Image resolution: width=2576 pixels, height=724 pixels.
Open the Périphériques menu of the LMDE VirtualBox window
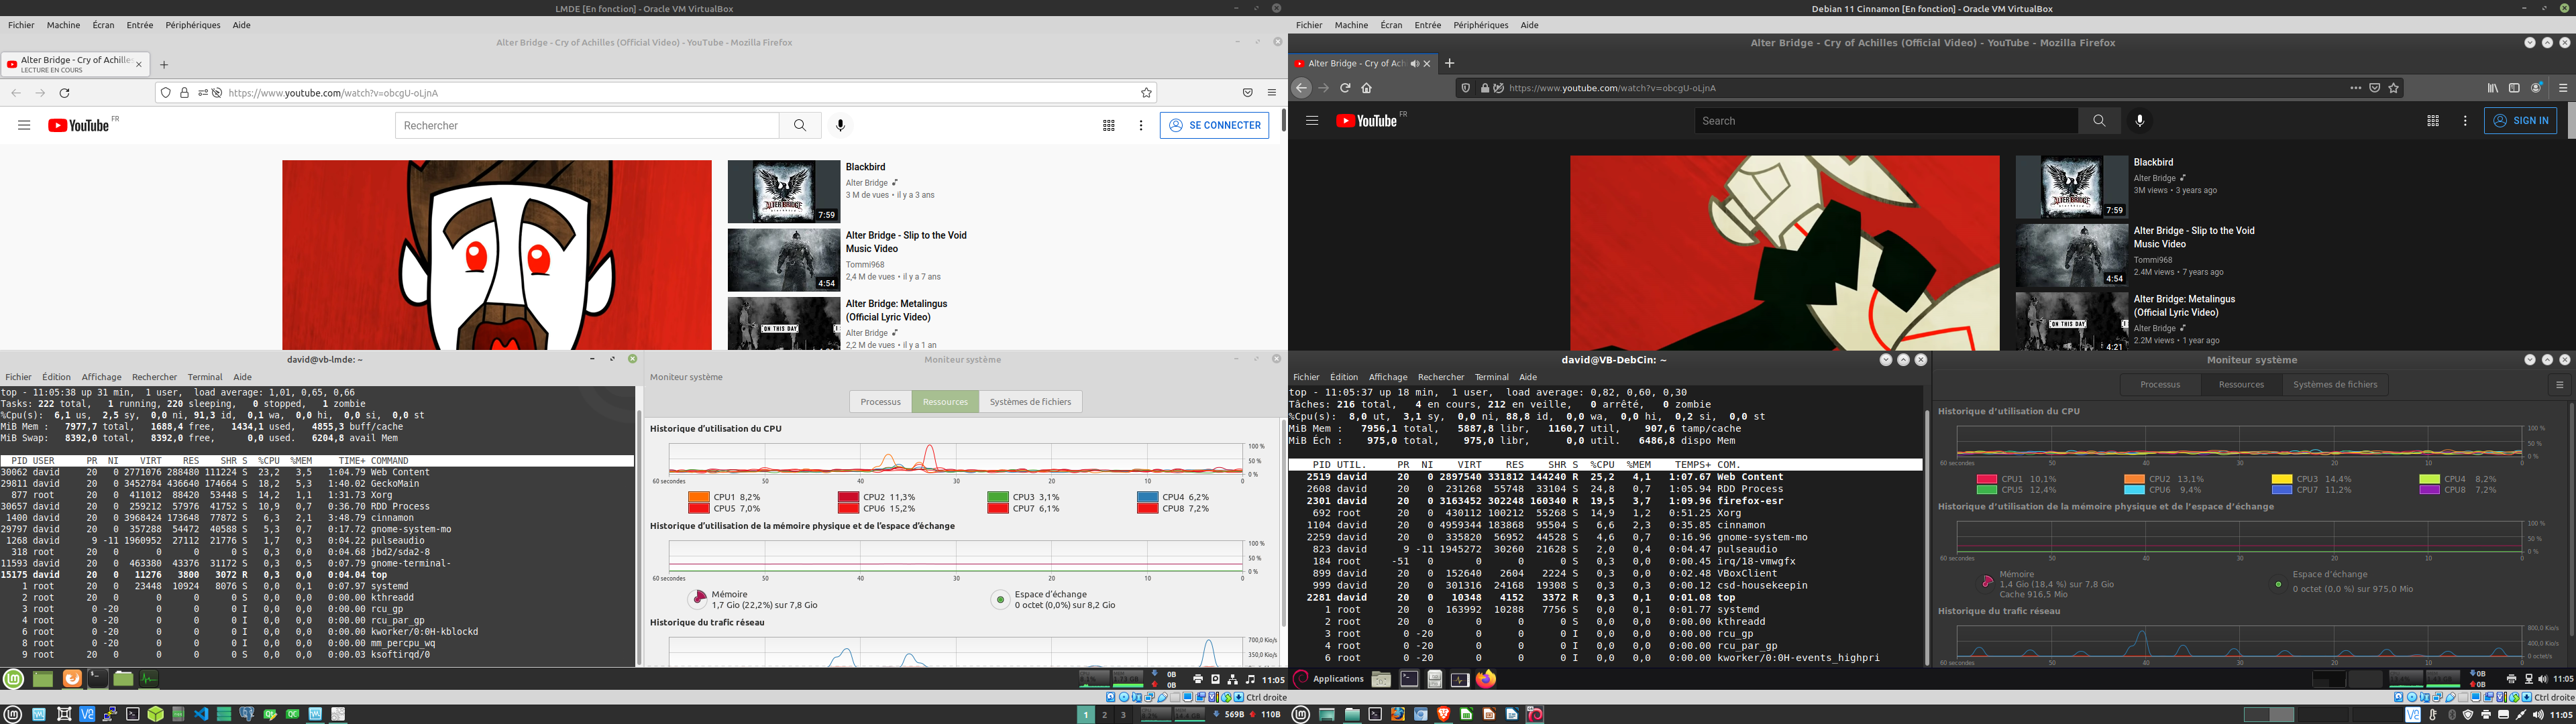(192, 25)
